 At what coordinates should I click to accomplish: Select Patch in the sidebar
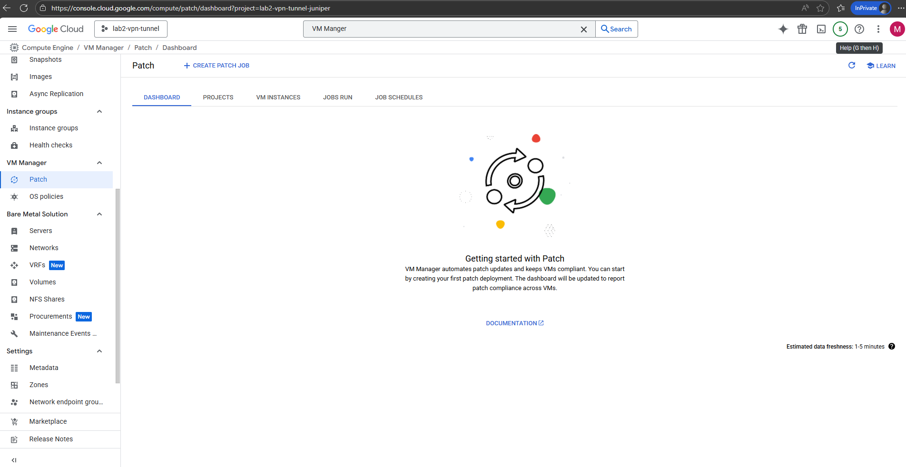[57, 179]
